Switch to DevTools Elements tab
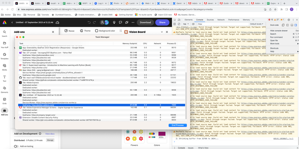The height and width of the screenshot is (149, 299). (189, 20)
